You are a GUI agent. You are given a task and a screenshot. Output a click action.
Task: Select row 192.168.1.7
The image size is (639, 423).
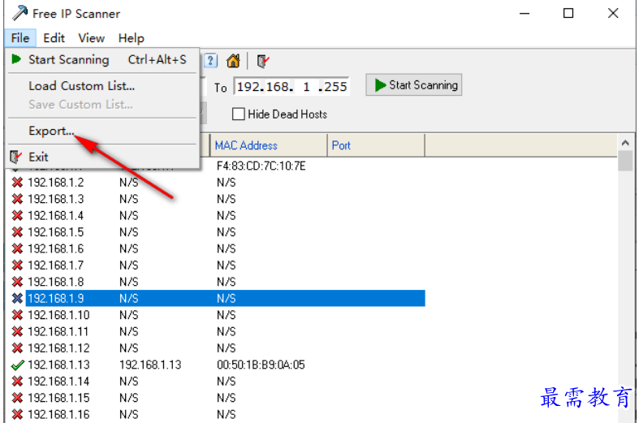[x=218, y=265]
